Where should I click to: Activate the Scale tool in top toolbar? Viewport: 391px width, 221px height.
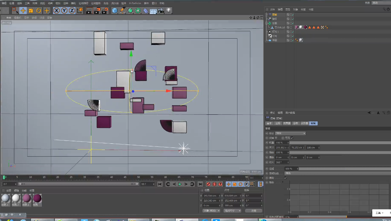coord(31,11)
